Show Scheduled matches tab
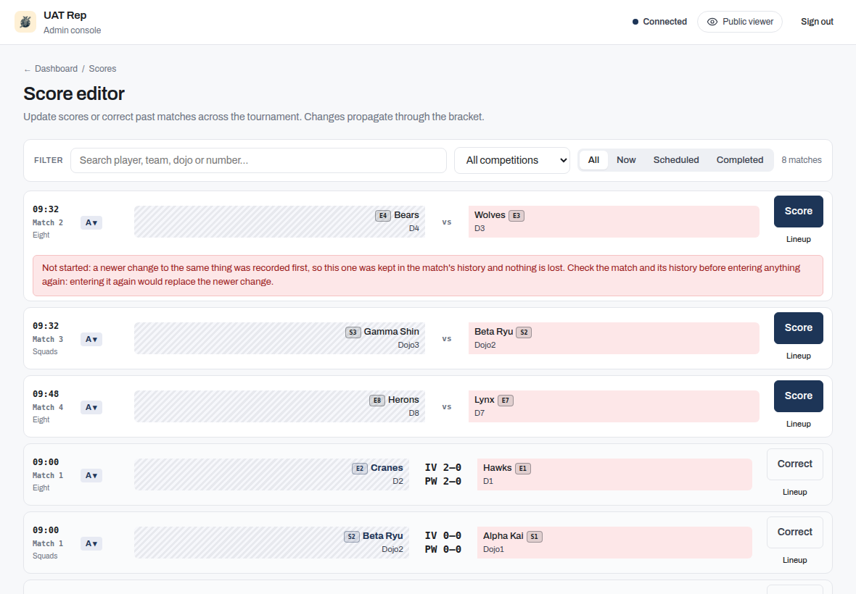The width and height of the screenshot is (856, 594). 676,159
